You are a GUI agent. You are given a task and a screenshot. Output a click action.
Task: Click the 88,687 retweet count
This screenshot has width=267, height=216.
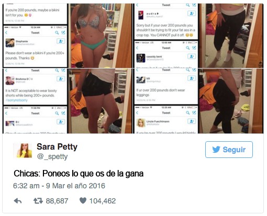(x=57, y=201)
